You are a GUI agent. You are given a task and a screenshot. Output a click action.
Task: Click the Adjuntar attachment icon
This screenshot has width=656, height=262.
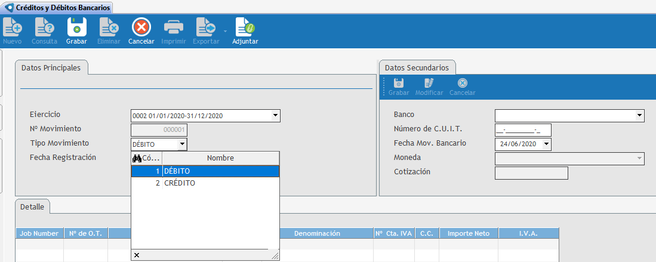245,27
